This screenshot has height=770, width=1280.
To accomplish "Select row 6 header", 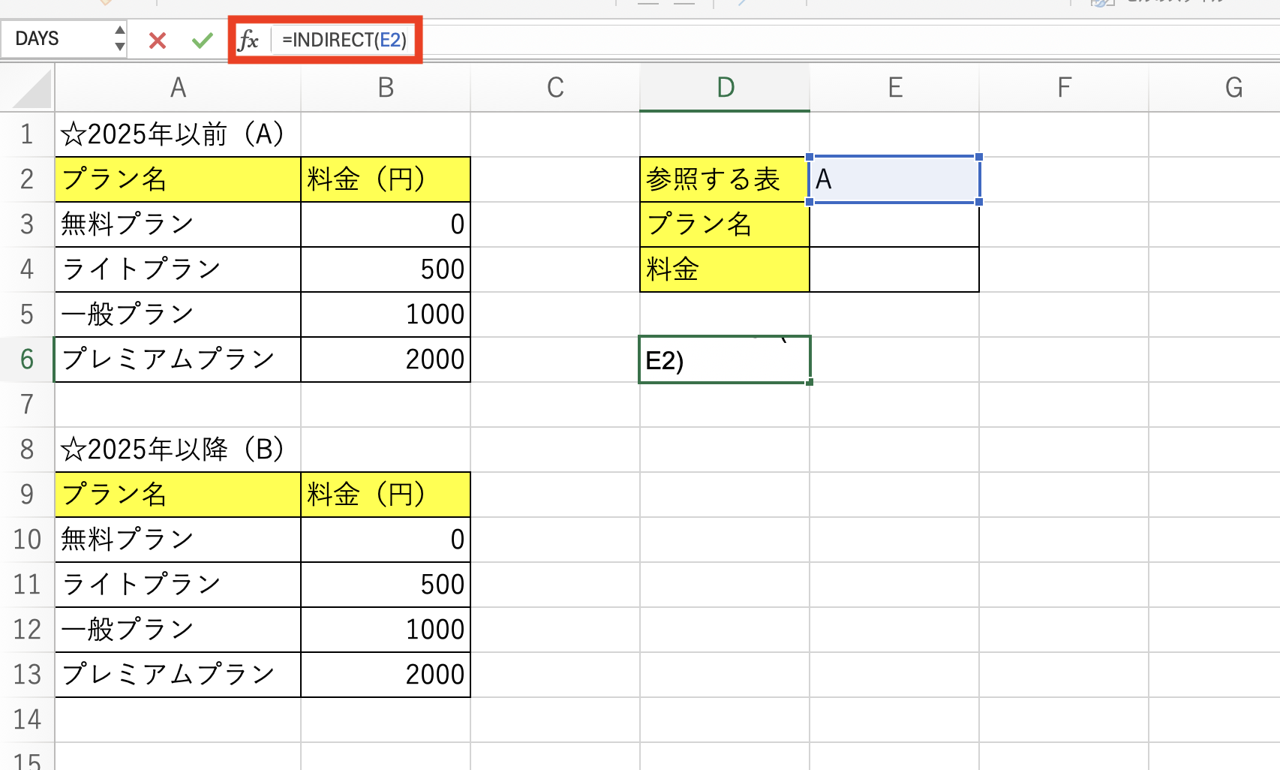I will pos(27,359).
